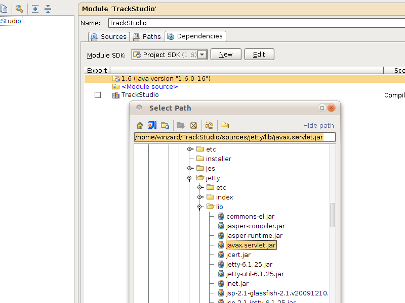
Task: Expand the etc folder above installer
Action: pyautogui.click(x=189, y=149)
